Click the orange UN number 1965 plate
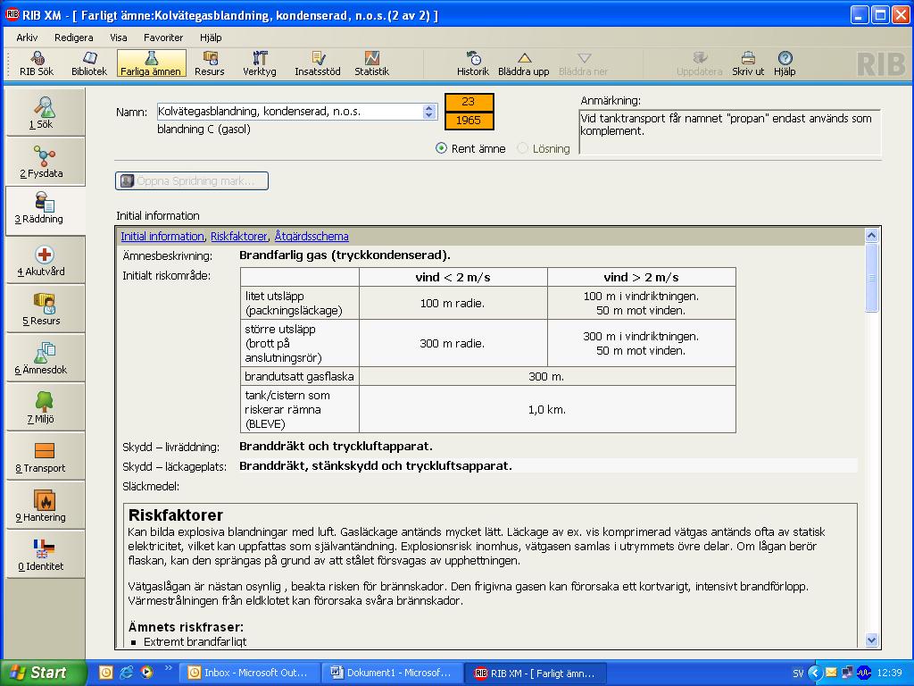914x686 pixels. [x=469, y=121]
